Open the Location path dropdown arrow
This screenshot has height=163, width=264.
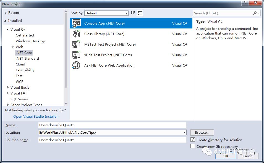pyautogui.click(x=185, y=133)
